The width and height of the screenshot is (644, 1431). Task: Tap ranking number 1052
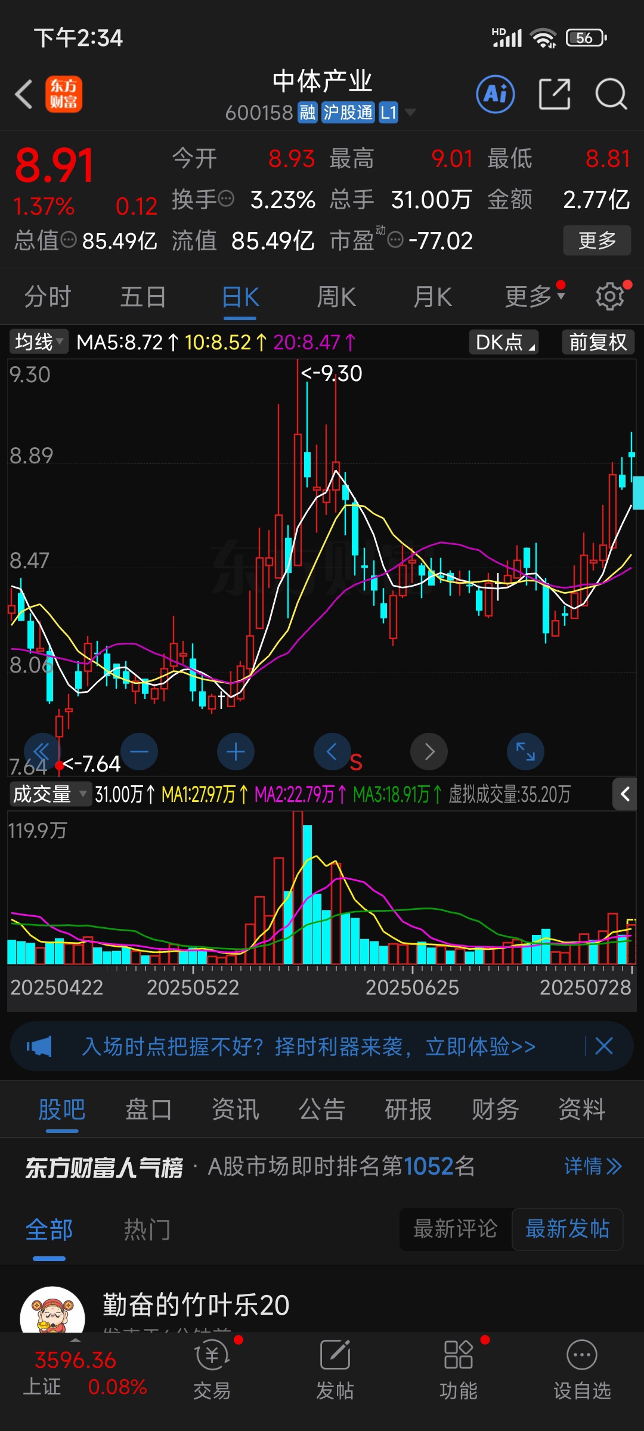tap(428, 1166)
